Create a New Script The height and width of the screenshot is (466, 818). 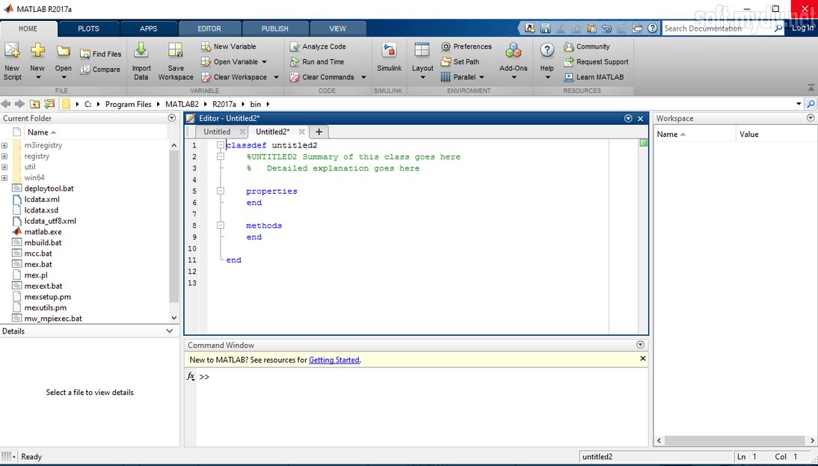coord(11,60)
